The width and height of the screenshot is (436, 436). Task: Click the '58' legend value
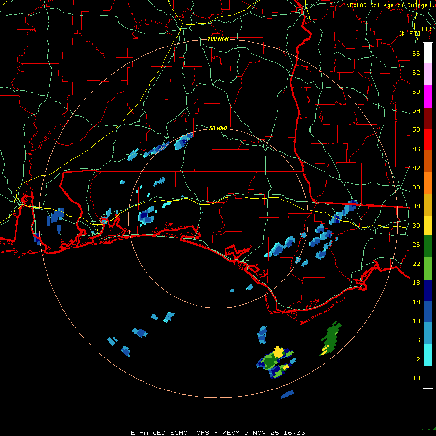tap(416, 92)
